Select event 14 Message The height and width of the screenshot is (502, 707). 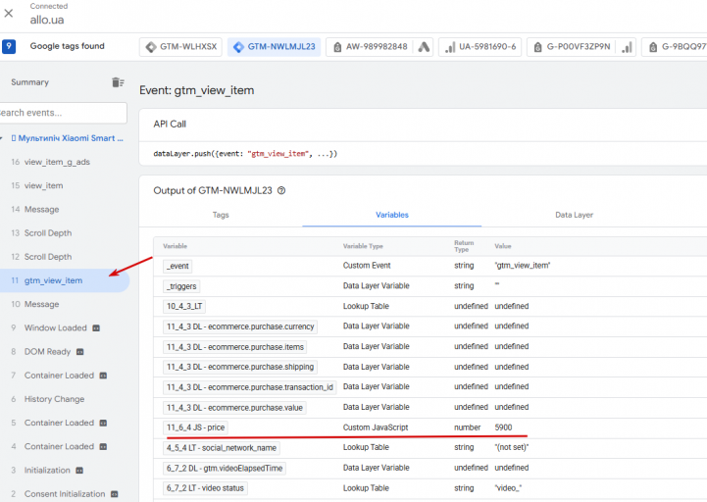[65, 209]
